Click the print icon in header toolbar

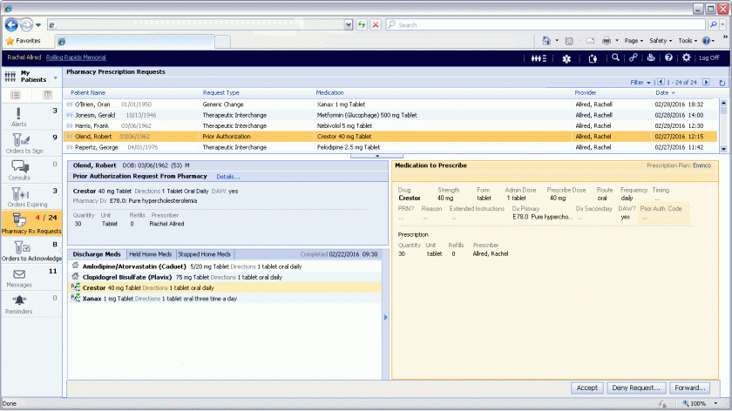(x=651, y=57)
